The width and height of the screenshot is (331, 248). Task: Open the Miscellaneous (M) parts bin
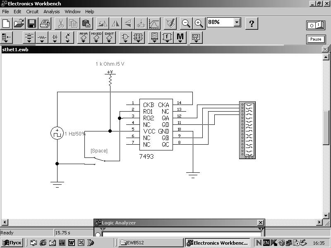pyautogui.click(x=180, y=37)
